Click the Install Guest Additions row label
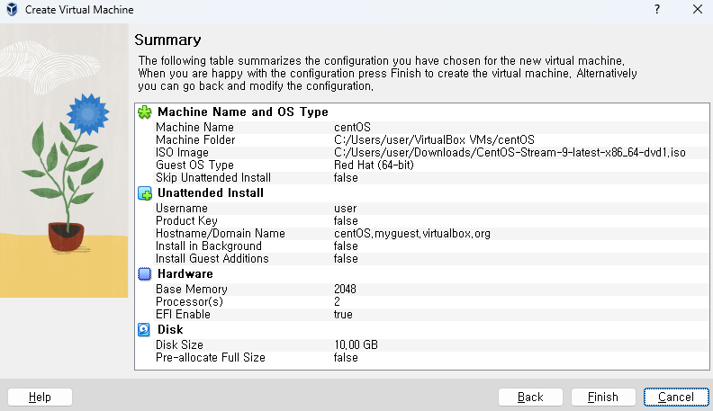The image size is (713, 411). pyautogui.click(x=212, y=258)
